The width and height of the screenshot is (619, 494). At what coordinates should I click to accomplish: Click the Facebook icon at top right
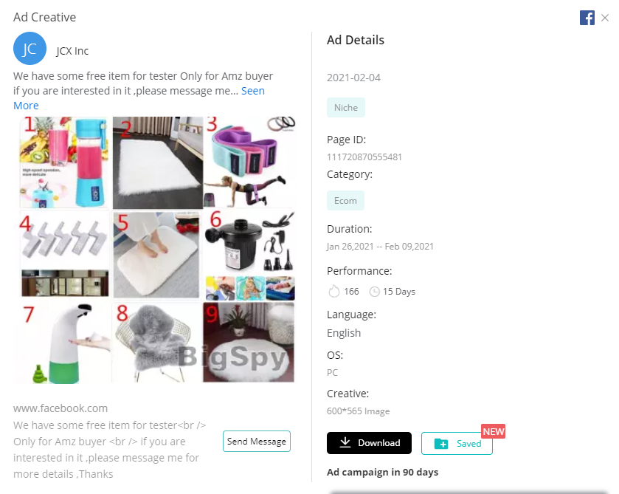coord(587,18)
